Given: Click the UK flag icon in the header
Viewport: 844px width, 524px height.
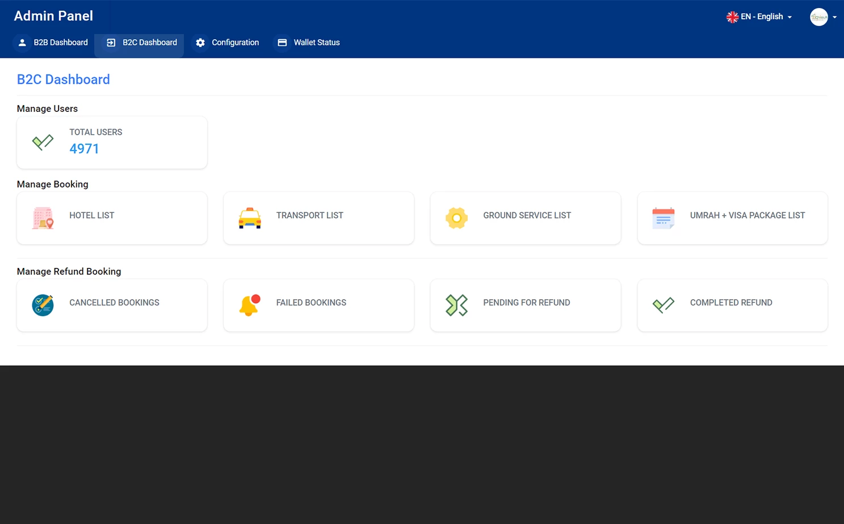Looking at the screenshot, I should [732, 16].
